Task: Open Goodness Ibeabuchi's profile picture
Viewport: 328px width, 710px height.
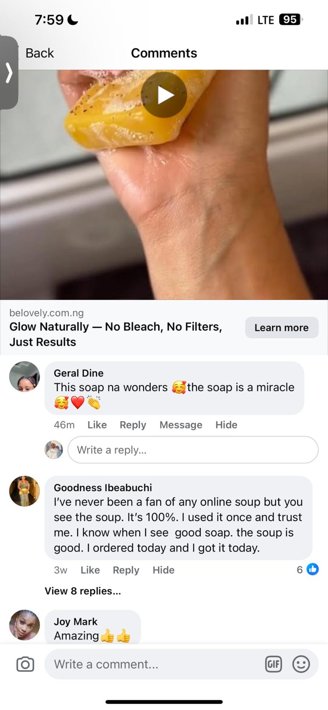Action: 24,491
